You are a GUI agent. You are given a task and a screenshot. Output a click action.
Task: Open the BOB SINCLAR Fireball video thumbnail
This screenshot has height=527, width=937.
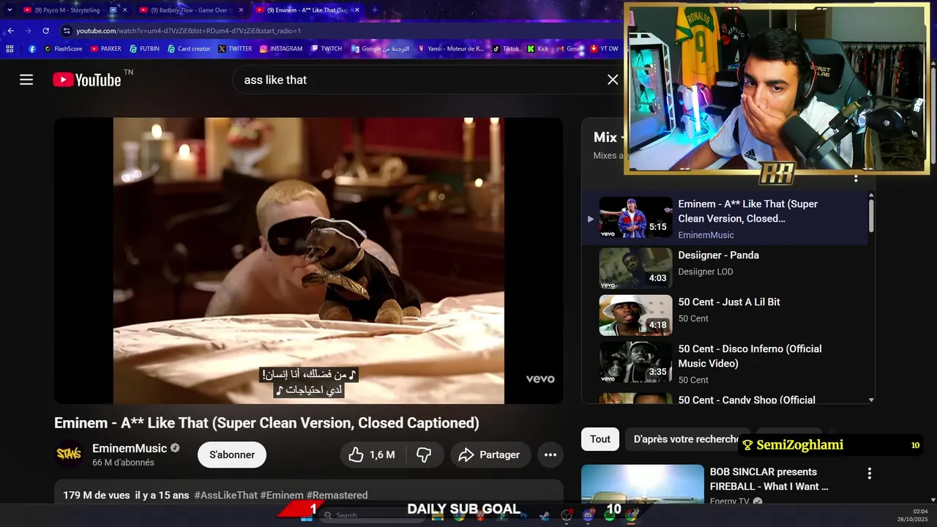(x=643, y=484)
